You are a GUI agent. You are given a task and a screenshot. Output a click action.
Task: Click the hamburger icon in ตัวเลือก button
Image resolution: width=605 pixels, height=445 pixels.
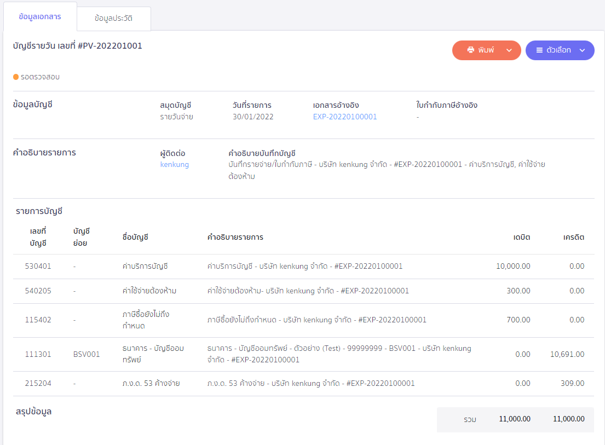(x=539, y=50)
